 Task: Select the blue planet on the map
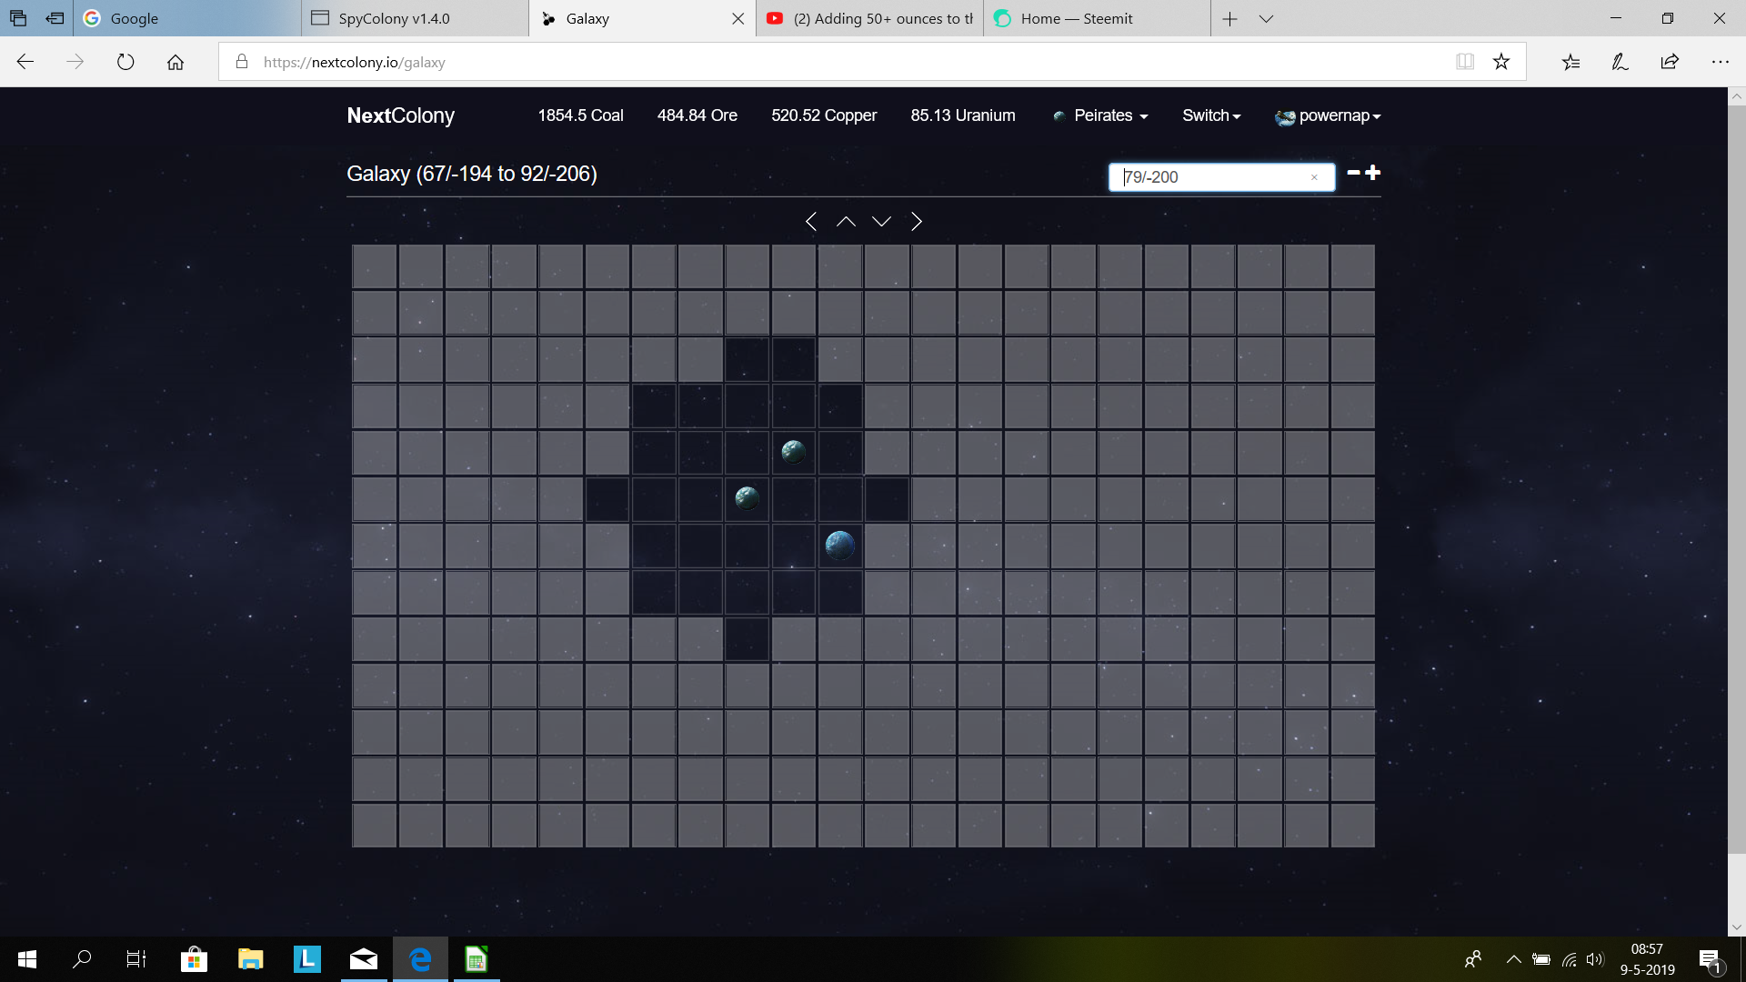point(839,546)
